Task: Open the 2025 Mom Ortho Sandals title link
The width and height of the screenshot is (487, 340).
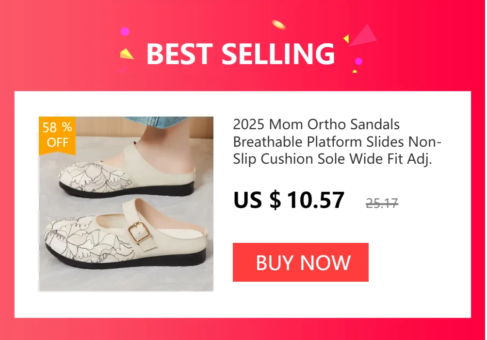Action: pos(337,141)
